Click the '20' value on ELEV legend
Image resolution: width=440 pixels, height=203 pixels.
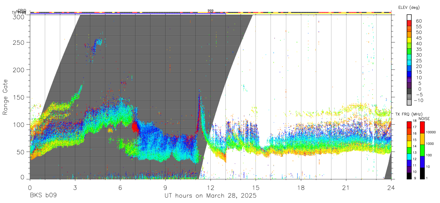[419, 66]
